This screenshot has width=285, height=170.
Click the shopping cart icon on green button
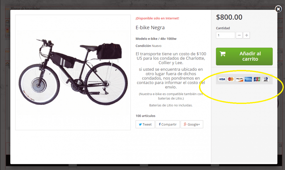pos(223,54)
